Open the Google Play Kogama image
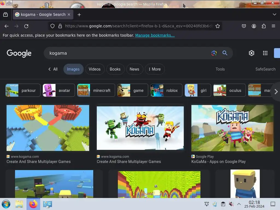Screen dimensions: 280x210 pos(232,128)
